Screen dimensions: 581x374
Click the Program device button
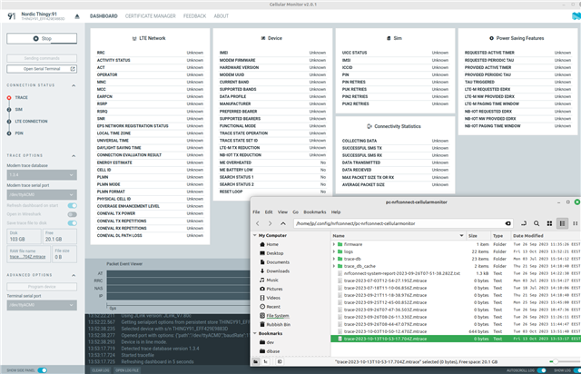(x=42, y=287)
